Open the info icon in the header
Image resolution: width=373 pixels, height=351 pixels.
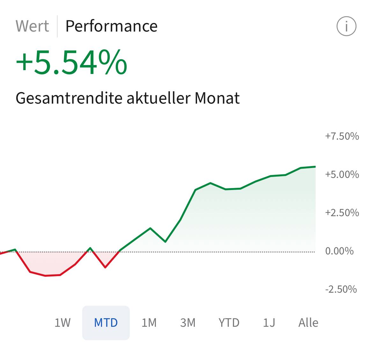pyautogui.click(x=346, y=26)
